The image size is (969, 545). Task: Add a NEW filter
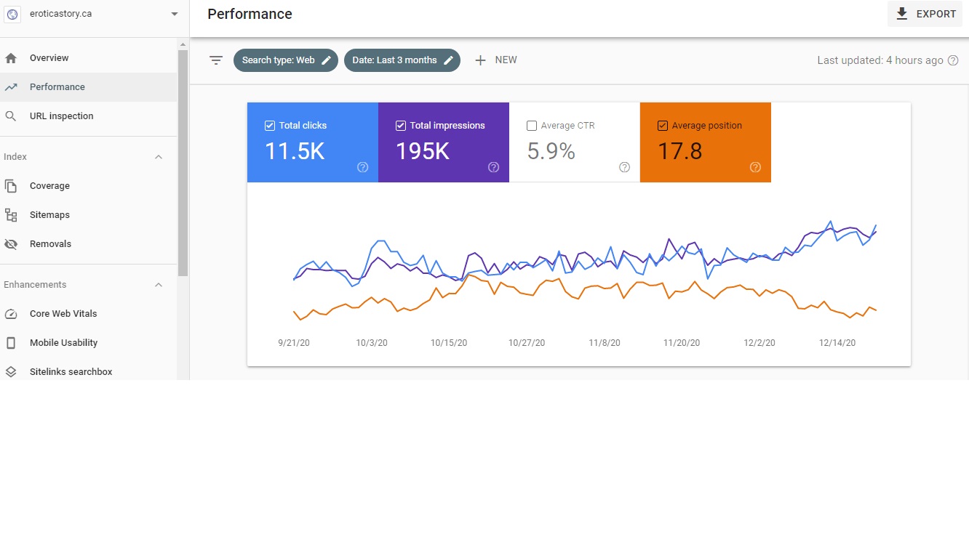click(x=495, y=60)
